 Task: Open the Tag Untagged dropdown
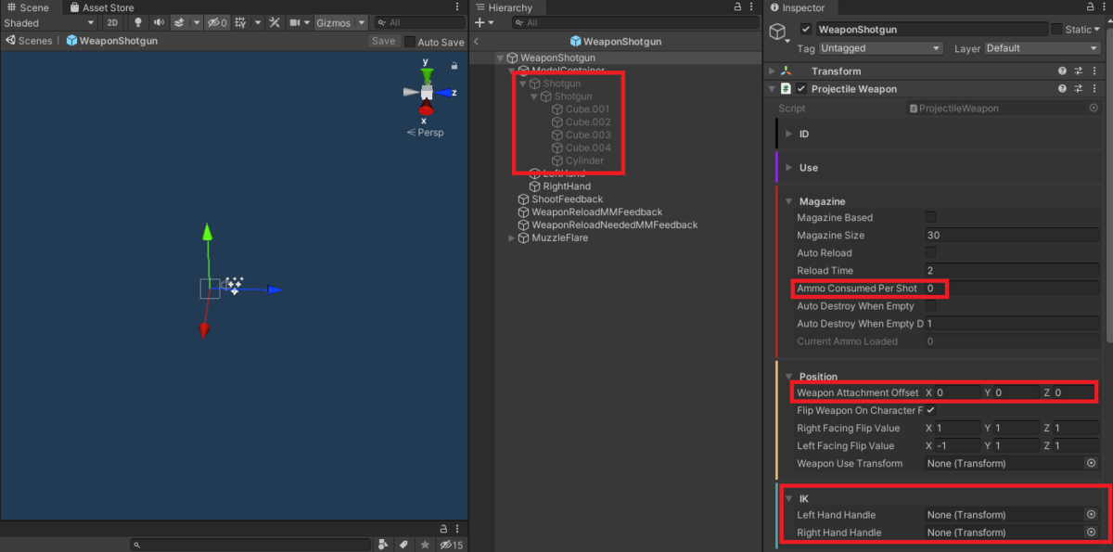tap(881, 48)
